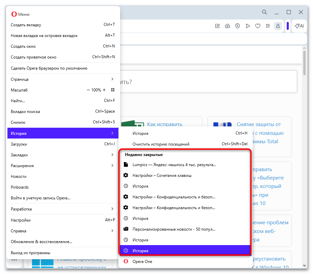
Task: Open the Opera One submenu entry
Action: coord(185,262)
